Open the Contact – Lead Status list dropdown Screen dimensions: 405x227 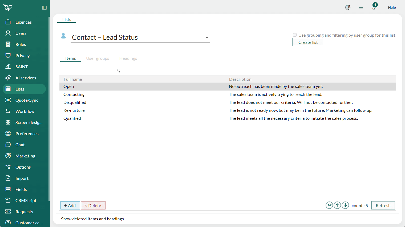pos(207,37)
